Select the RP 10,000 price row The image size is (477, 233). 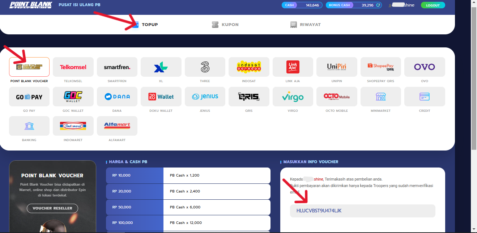pyautogui.click(x=188, y=175)
